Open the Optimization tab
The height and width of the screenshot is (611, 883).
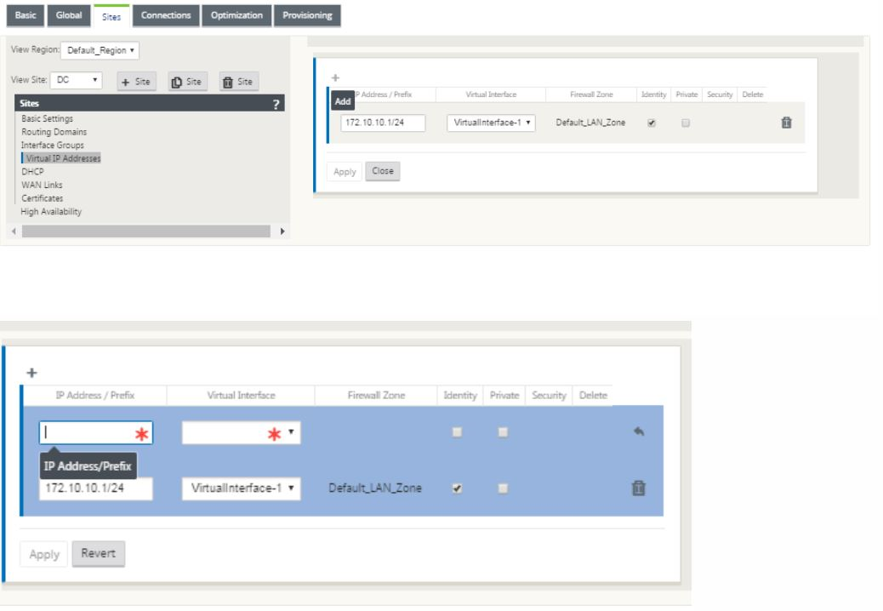(236, 15)
